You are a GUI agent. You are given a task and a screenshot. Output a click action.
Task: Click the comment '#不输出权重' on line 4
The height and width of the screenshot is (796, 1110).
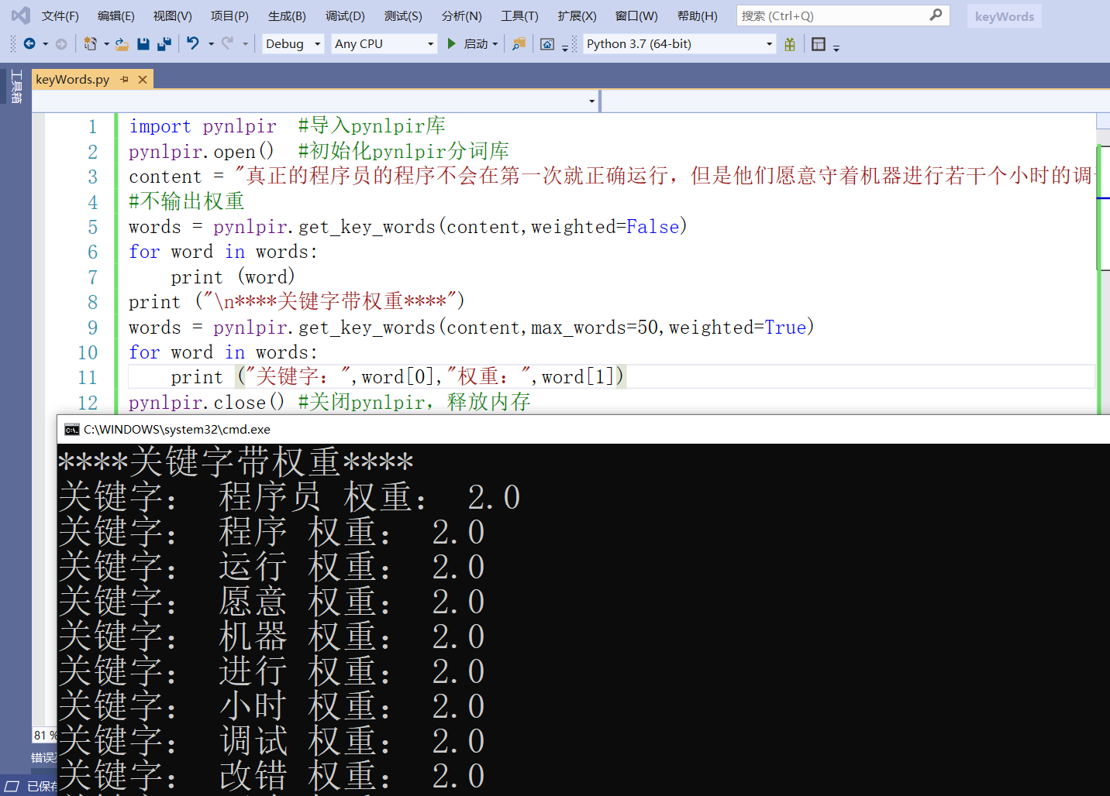click(x=187, y=201)
